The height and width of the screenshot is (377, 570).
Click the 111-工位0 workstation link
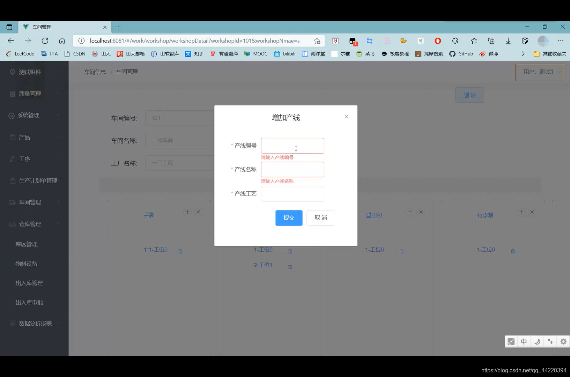tap(156, 250)
